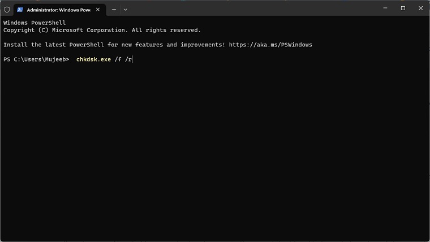
Task: Click the text cursor after /r
Action: [132, 59]
